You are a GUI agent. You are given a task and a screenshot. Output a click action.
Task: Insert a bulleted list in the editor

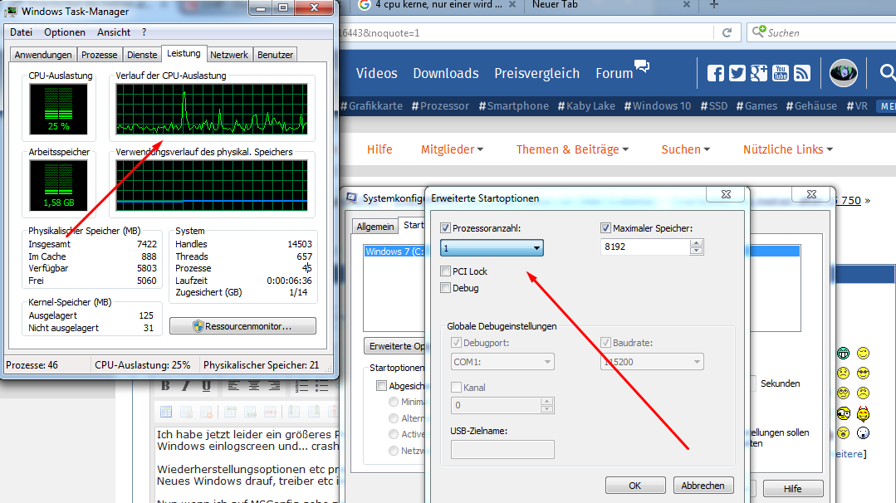click(x=321, y=387)
